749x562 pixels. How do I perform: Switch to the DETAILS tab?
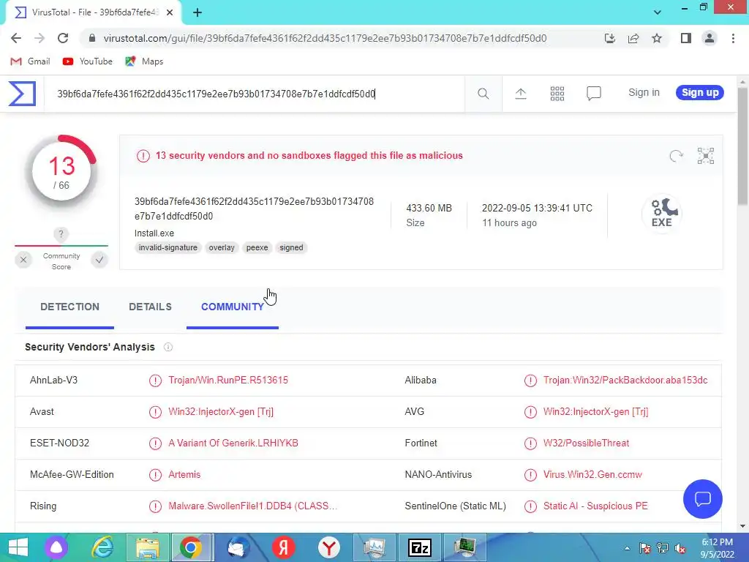150,307
